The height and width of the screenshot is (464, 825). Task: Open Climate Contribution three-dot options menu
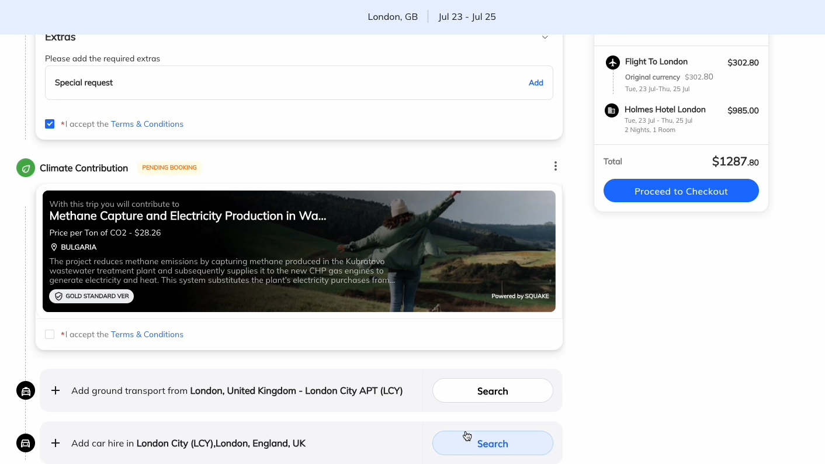(555, 167)
